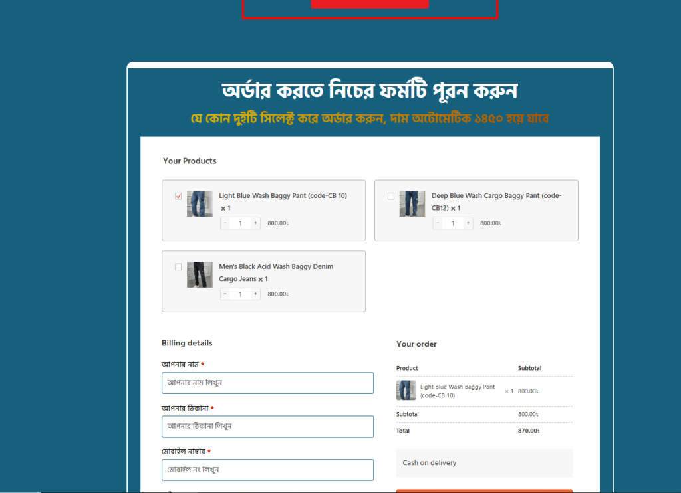Tick the Men's Black Acid Wash Denim checkbox
681x493 pixels.
tap(178, 267)
